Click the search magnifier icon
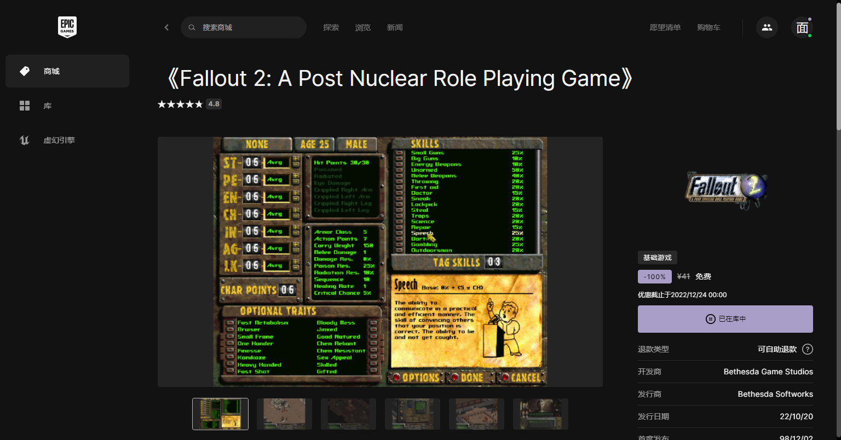841x440 pixels. pos(192,27)
